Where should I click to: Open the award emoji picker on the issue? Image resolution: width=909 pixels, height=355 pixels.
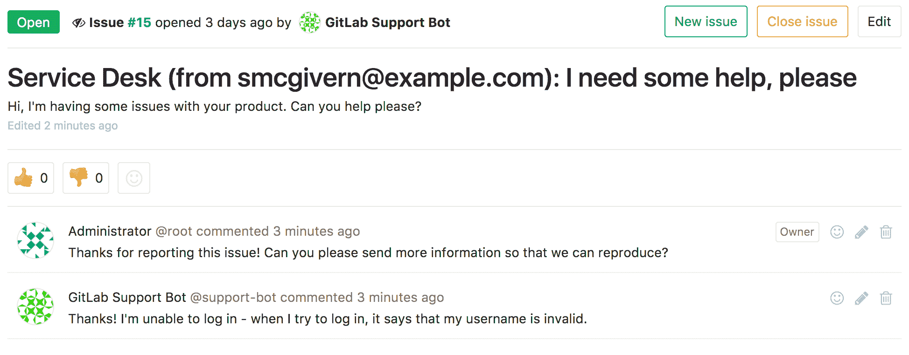pyautogui.click(x=134, y=177)
